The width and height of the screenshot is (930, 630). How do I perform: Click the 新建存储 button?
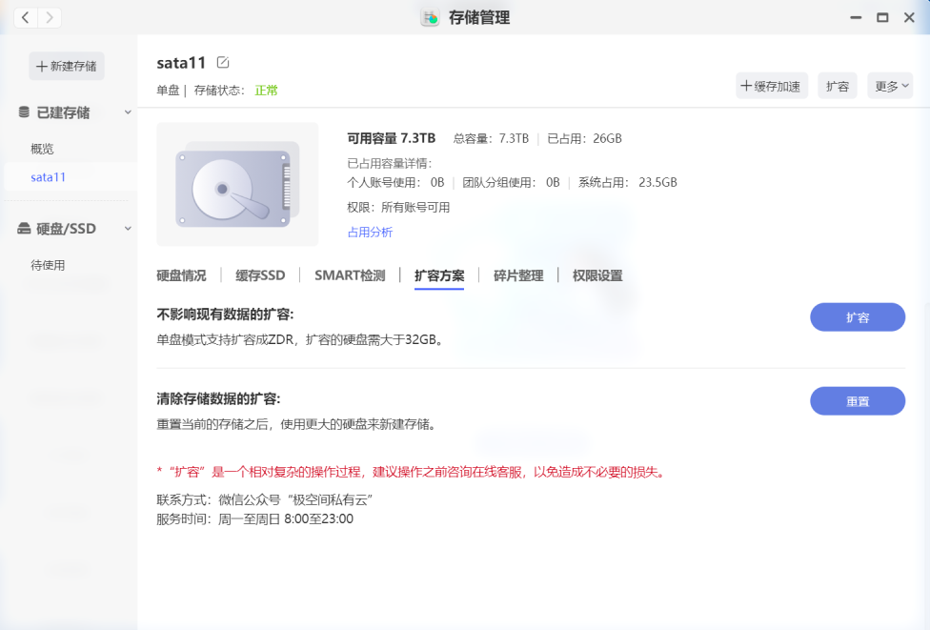tap(67, 66)
